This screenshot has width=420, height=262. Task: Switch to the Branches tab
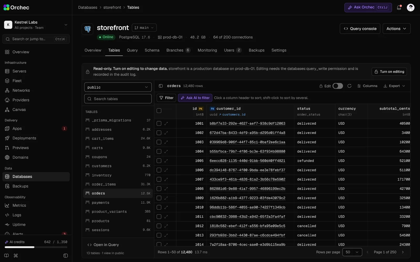coord(178,50)
